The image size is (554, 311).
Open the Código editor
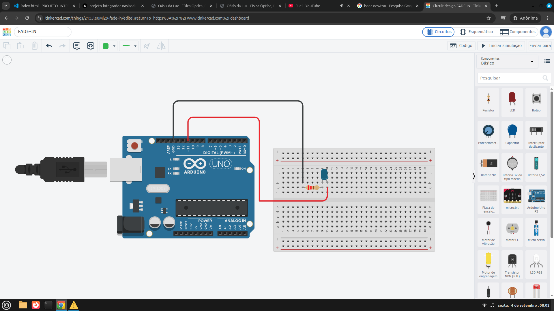coord(461,45)
